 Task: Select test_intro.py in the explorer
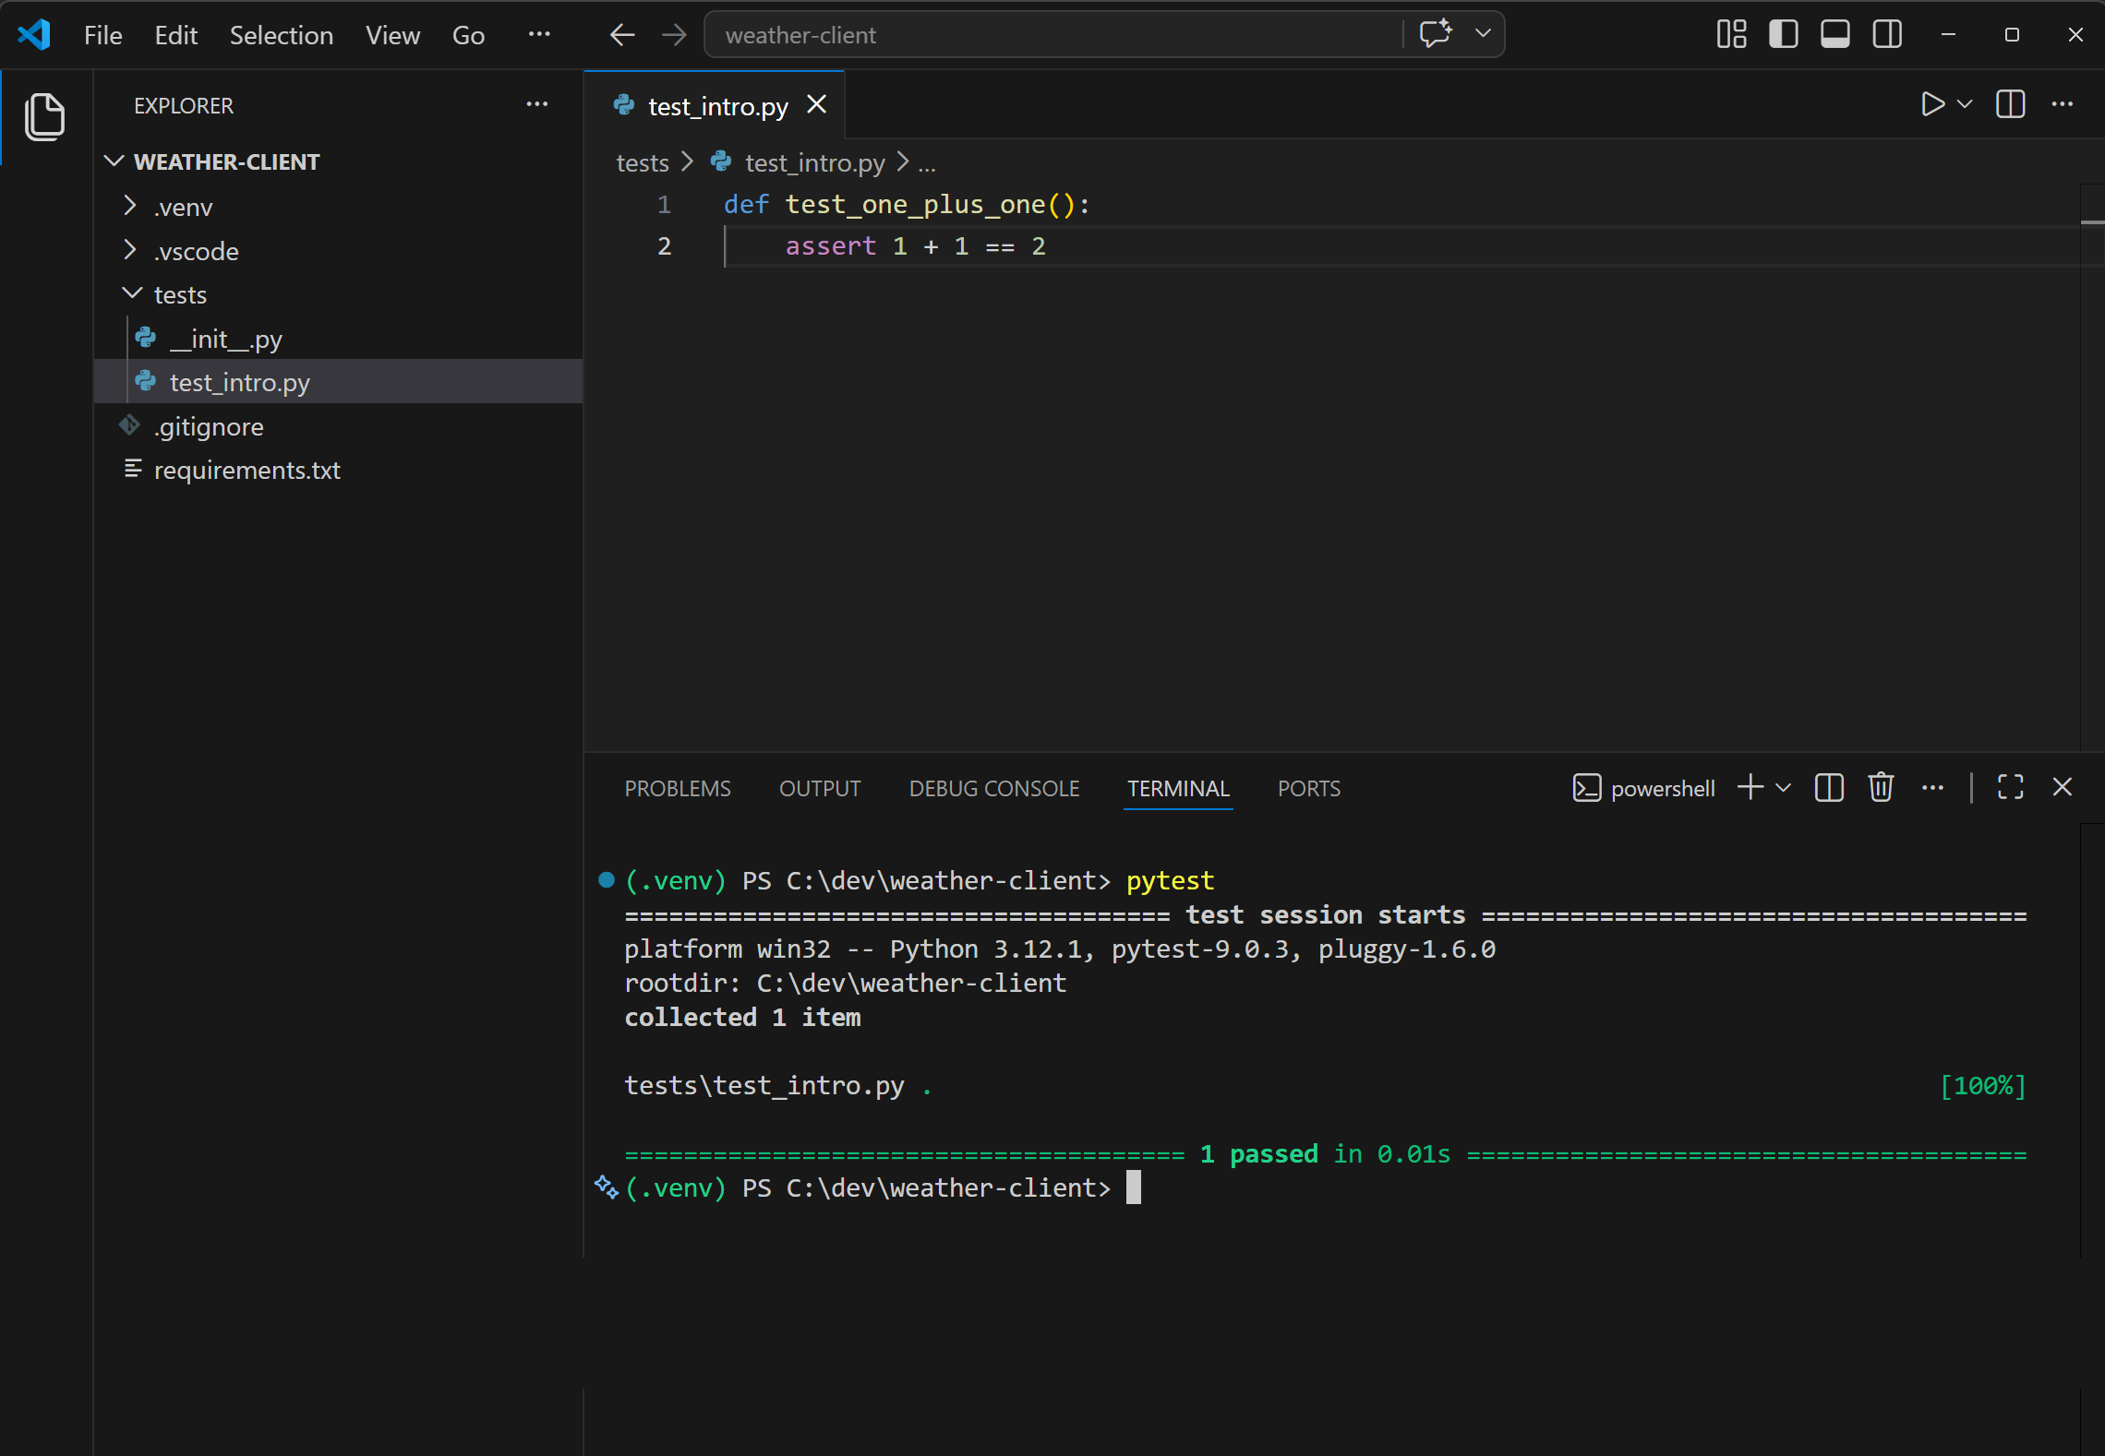click(338, 382)
